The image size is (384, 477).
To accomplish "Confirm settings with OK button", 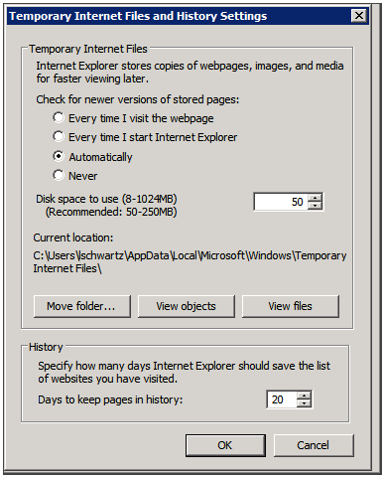I will click(225, 445).
